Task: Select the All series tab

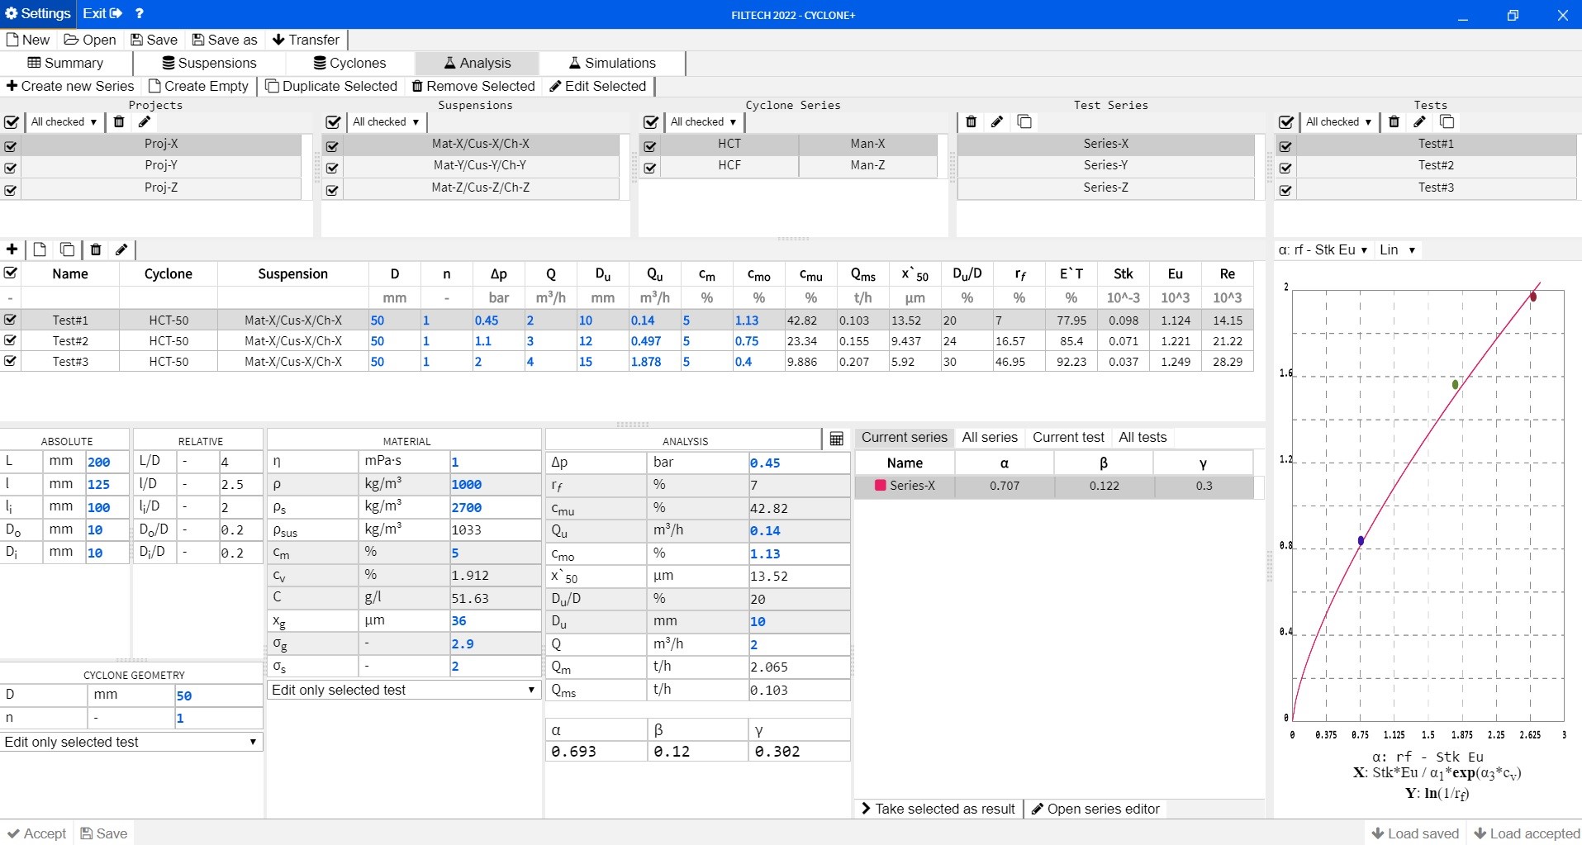Action: [x=990, y=437]
